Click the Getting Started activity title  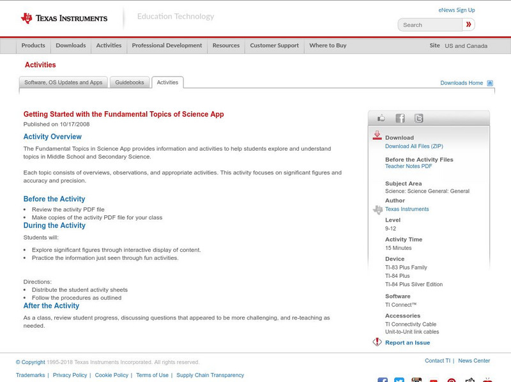point(123,114)
